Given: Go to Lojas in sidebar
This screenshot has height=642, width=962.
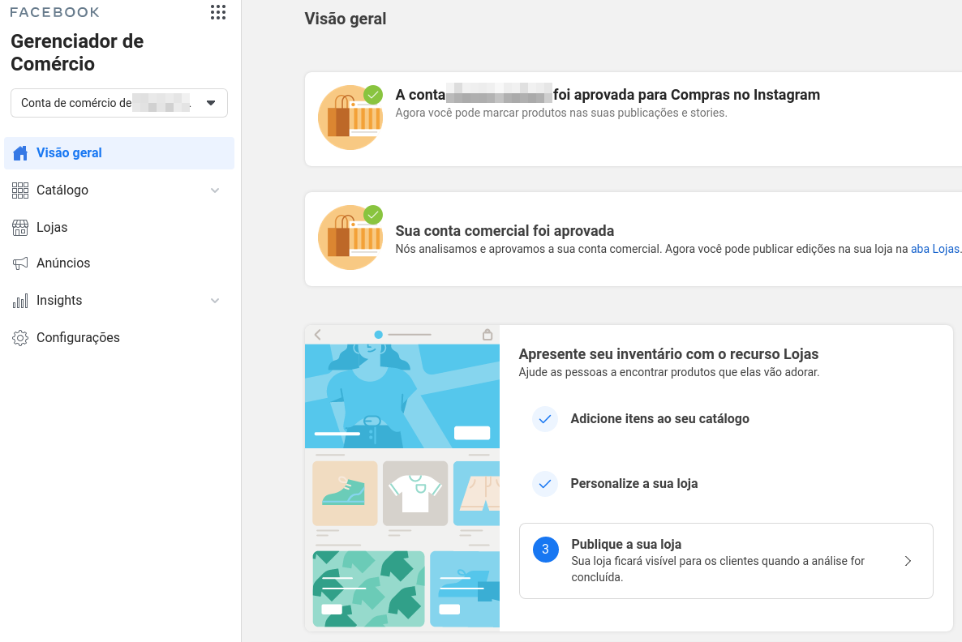Looking at the screenshot, I should tap(119, 228).
